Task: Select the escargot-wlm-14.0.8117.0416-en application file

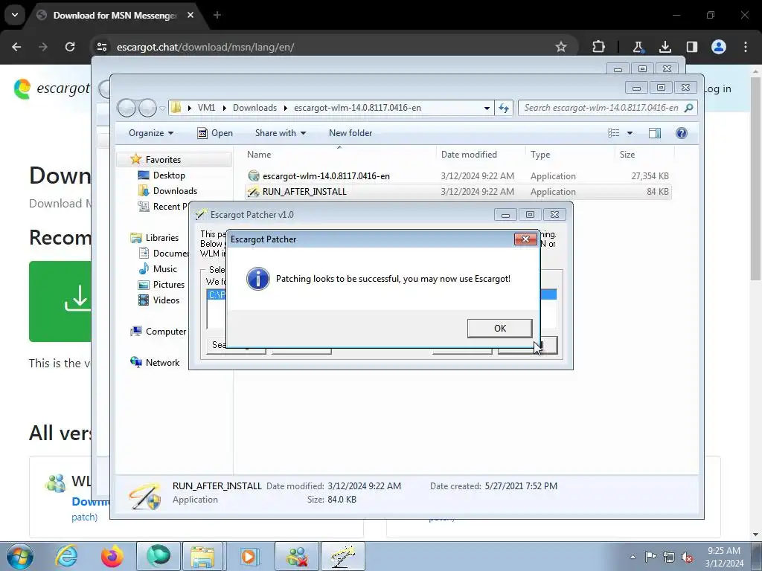Action: pyautogui.click(x=326, y=175)
